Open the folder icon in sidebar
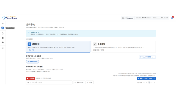 tap(2, 42)
